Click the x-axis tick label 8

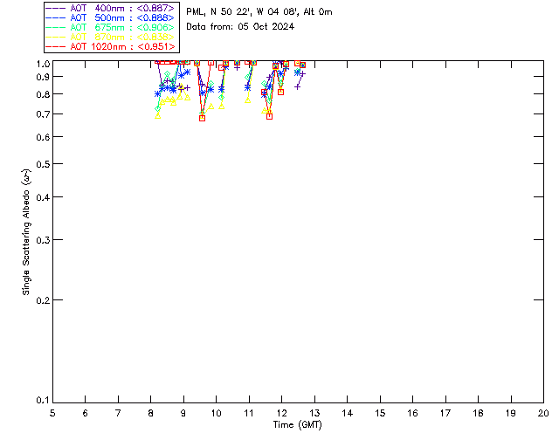151,413
